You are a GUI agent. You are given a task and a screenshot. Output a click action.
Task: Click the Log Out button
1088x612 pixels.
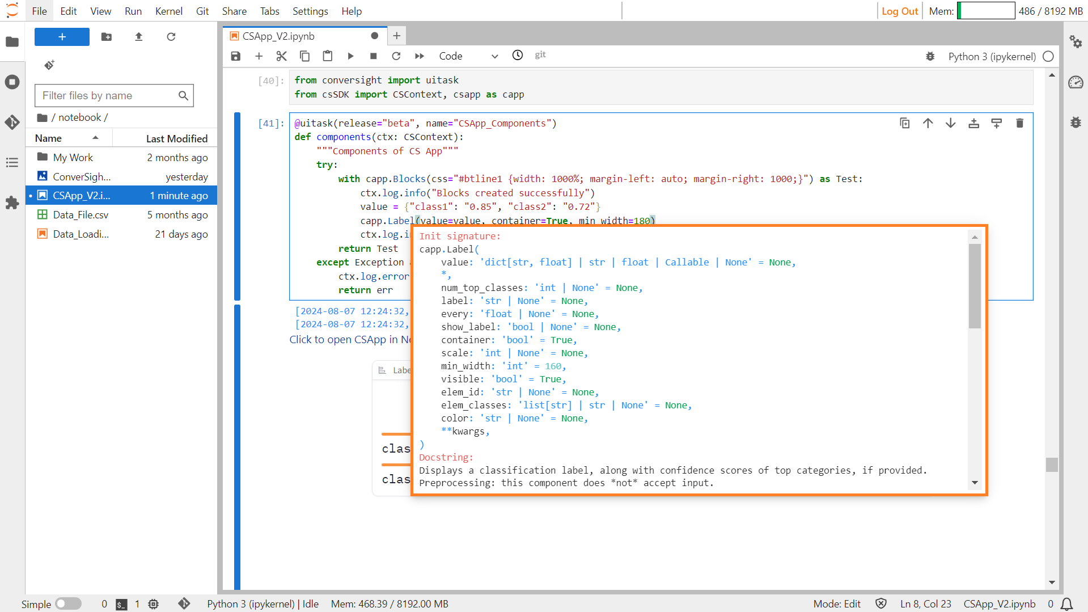point(900,11)
